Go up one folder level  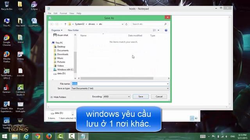tap(65, 24)
